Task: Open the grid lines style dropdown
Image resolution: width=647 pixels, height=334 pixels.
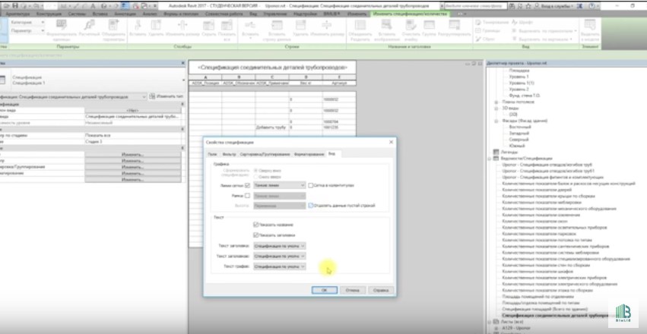Action: pos(279,185)
